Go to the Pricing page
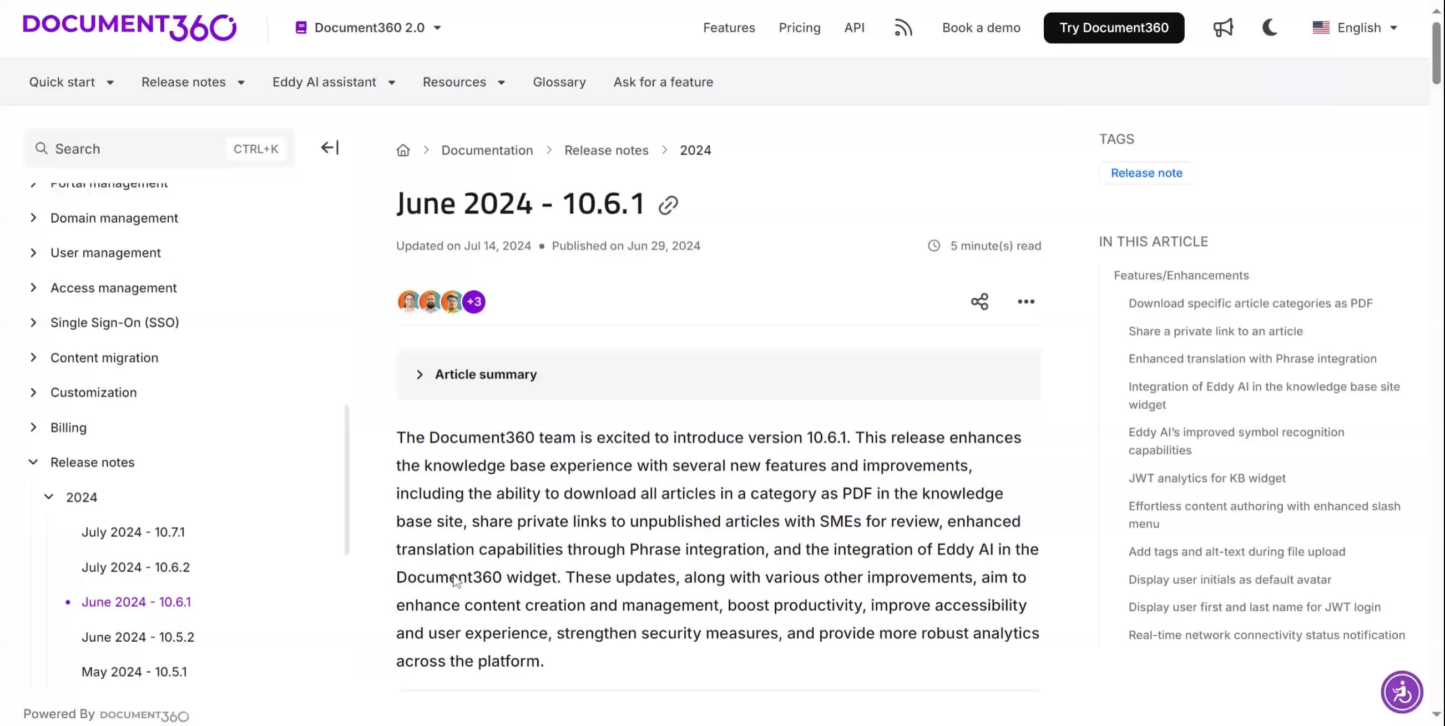 799,28
